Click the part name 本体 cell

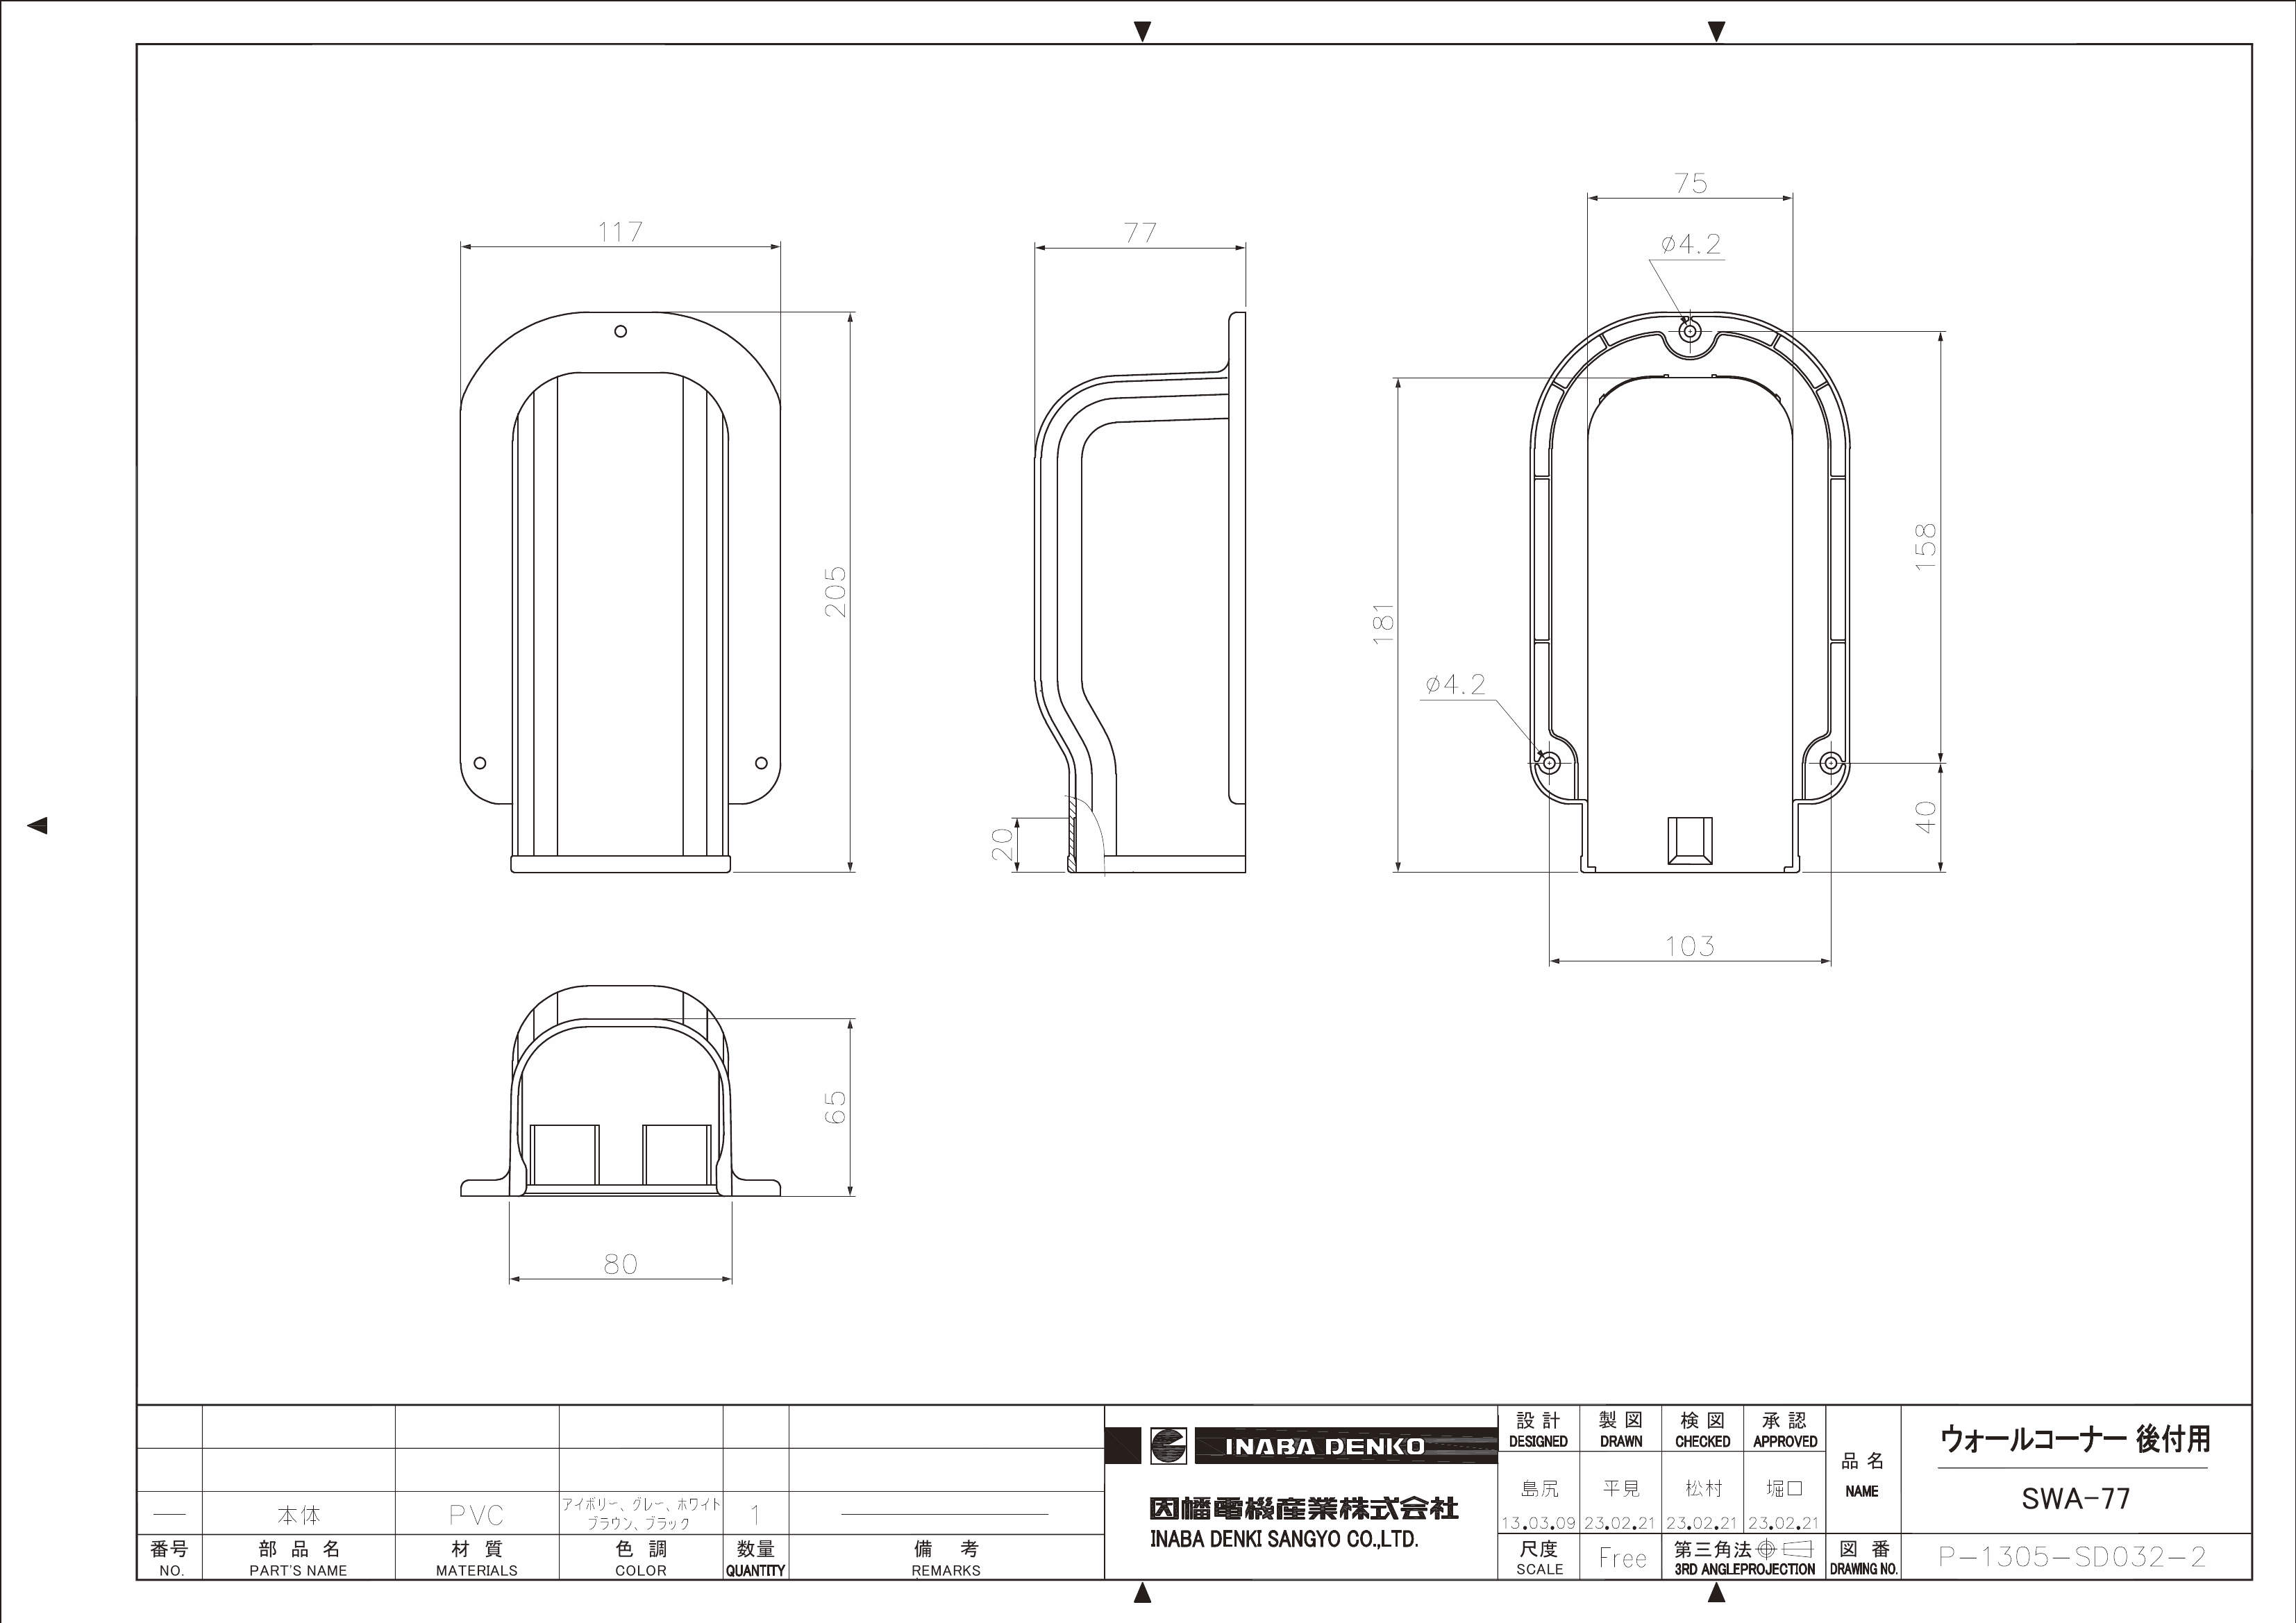point(299,1515)
